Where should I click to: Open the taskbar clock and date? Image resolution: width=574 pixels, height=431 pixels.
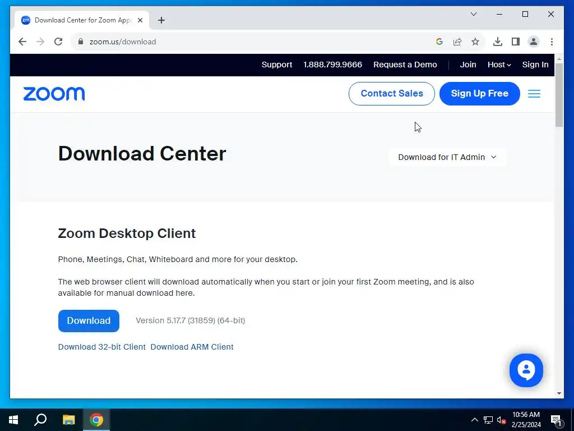(x=526, y=420)
